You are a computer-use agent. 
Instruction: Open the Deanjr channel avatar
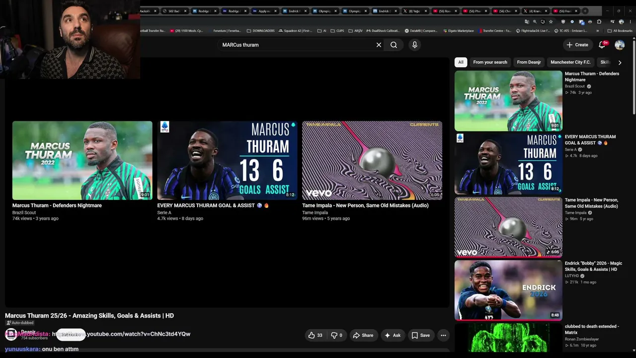click(11, 335)
